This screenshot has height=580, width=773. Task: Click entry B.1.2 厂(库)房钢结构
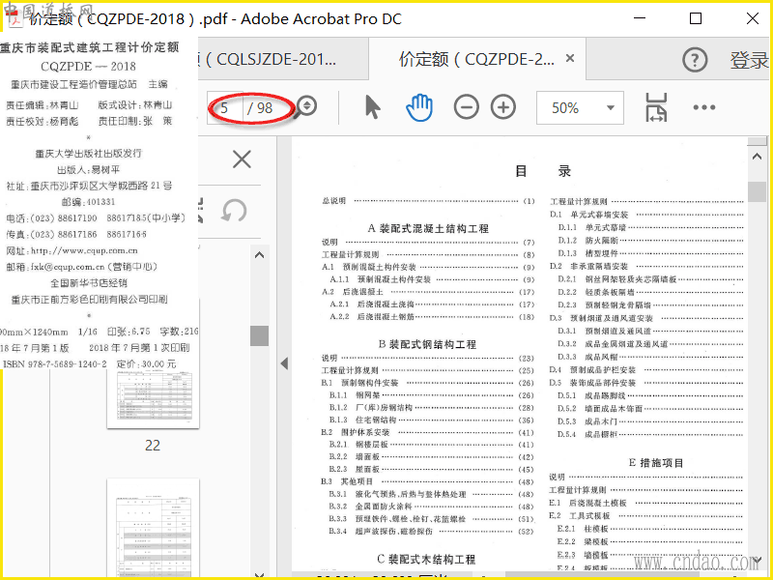tap(432, 407)
